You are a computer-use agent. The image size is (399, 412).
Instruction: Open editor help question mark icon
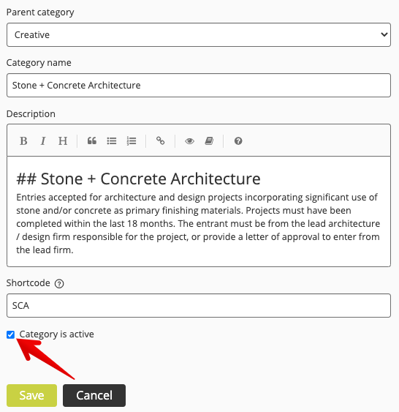(238, 141)
